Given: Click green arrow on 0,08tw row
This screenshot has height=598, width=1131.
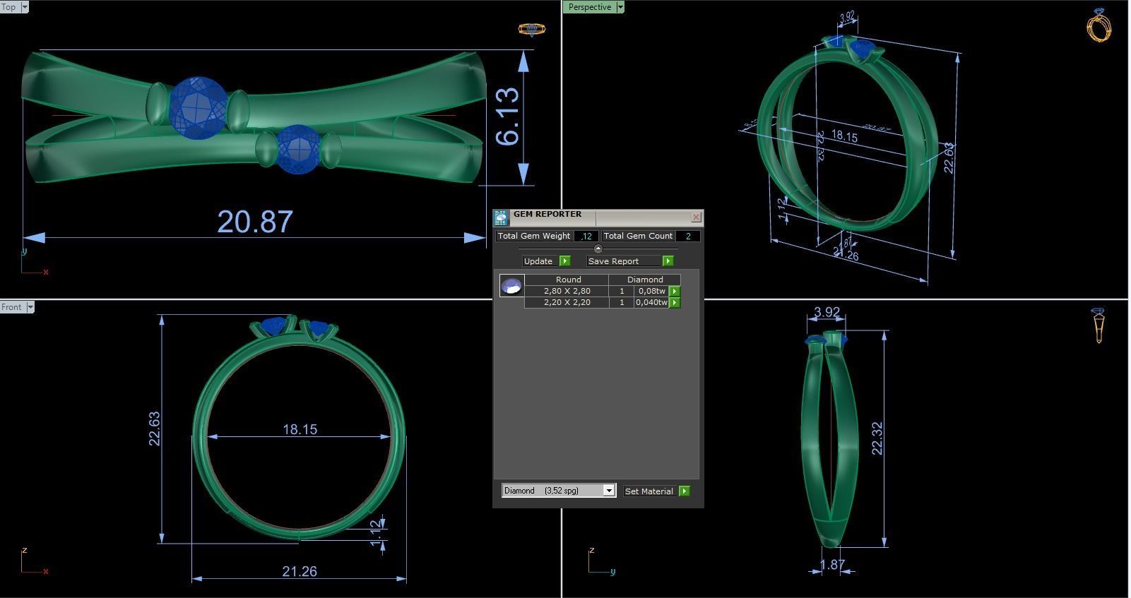Looking at the screenshot, I should point(675,291).
